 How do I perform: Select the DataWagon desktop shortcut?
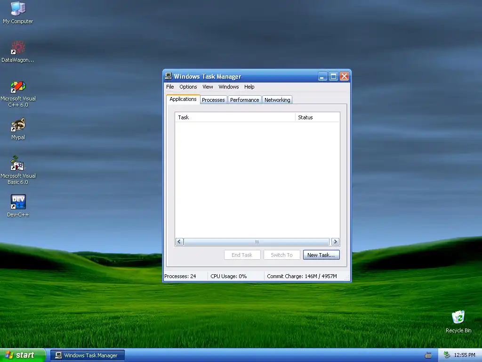click(x=18, y=51)
